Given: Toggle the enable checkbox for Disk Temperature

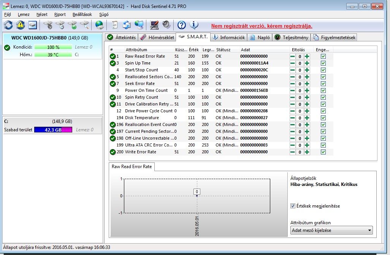Looking at the screenshot, I should pyautogui.click(x=323, y=118).
